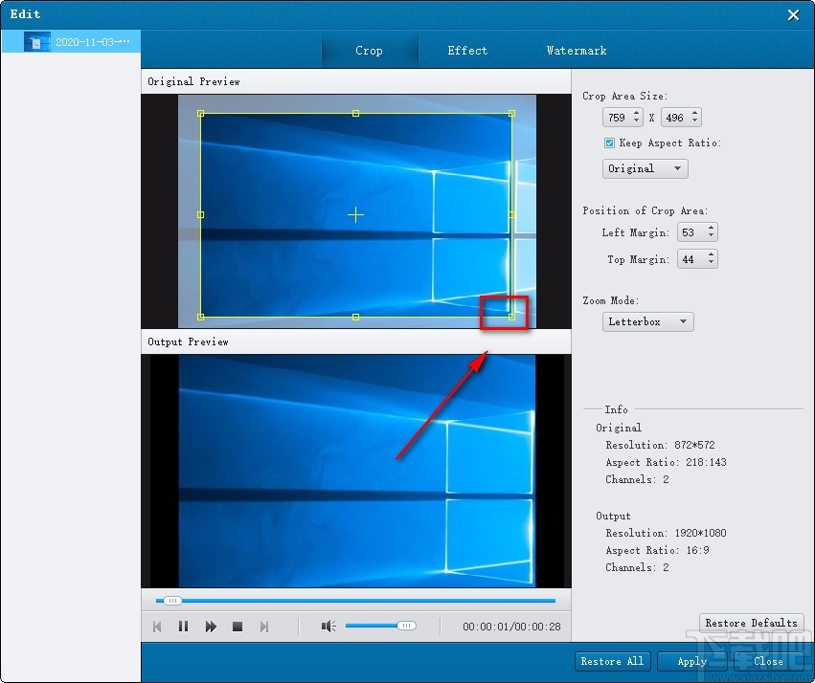Increase crop width with up arrow
This screenshot has height=683, width=815.
637,114
